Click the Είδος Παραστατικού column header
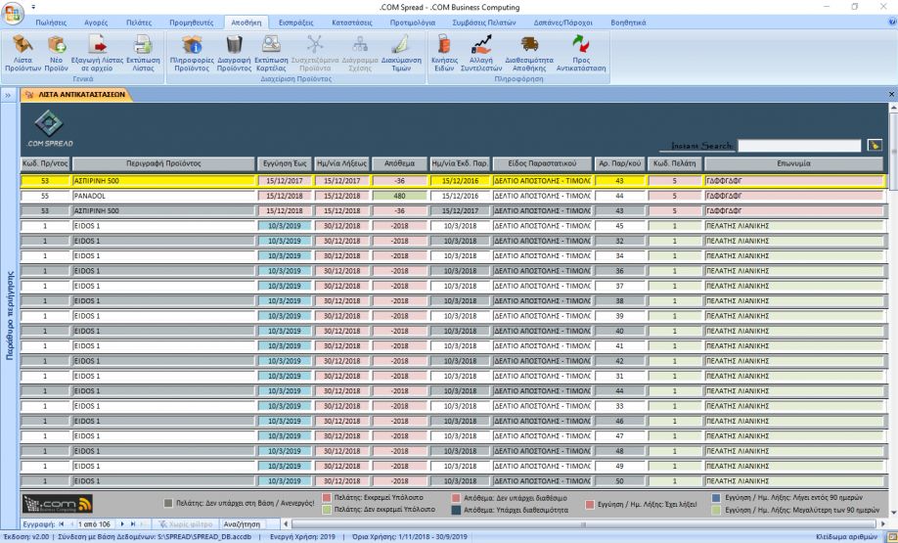Viewport: 898px width, 543px height. [542, 163]
